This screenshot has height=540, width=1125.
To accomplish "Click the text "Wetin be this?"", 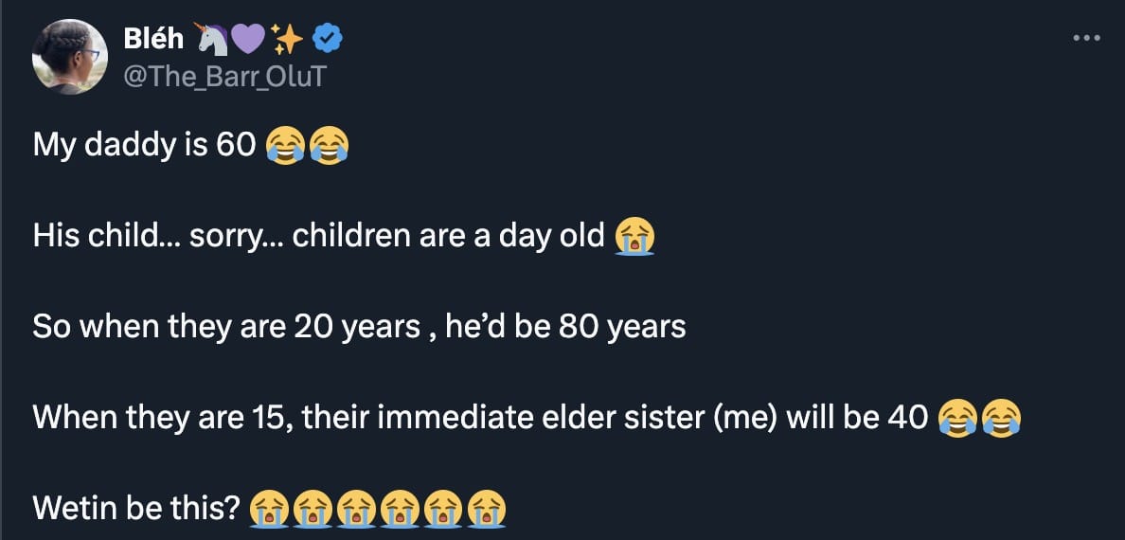I will point(135,509).
